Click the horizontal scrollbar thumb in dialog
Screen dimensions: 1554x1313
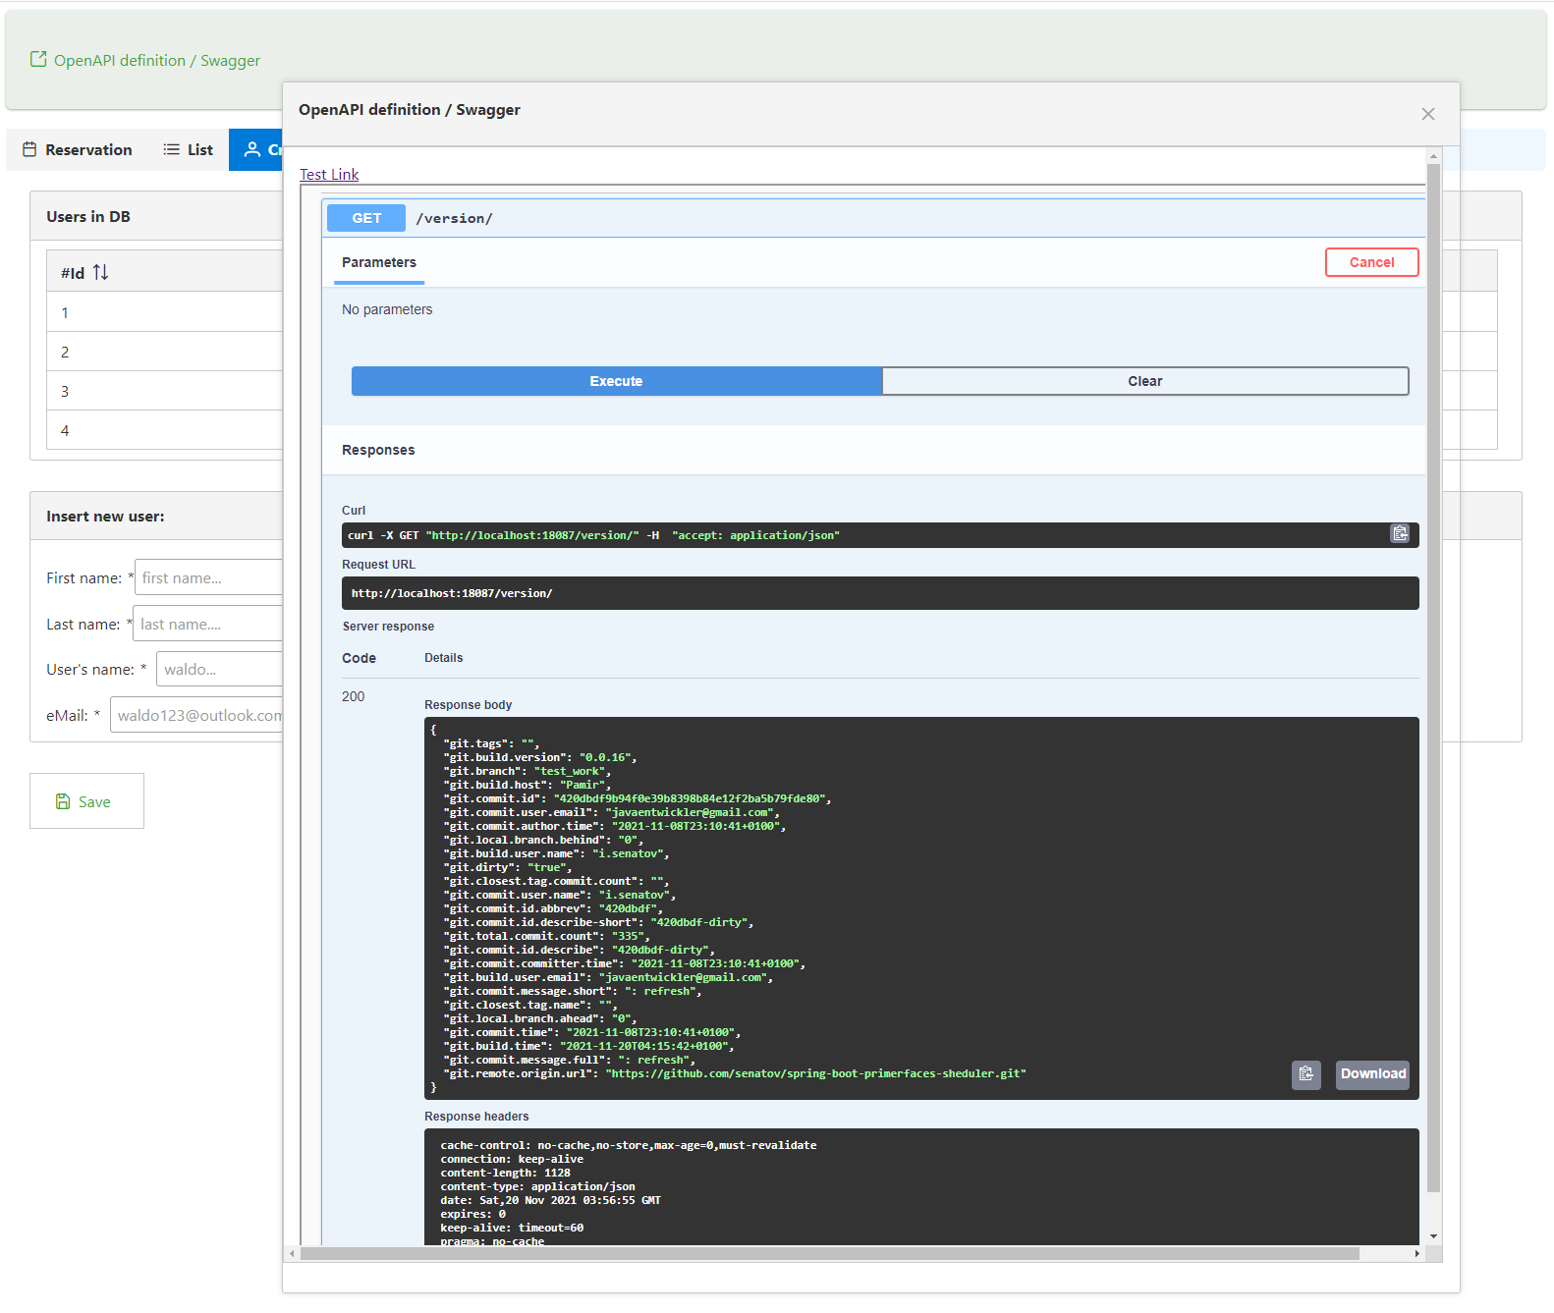click(x=830, y=1253)
